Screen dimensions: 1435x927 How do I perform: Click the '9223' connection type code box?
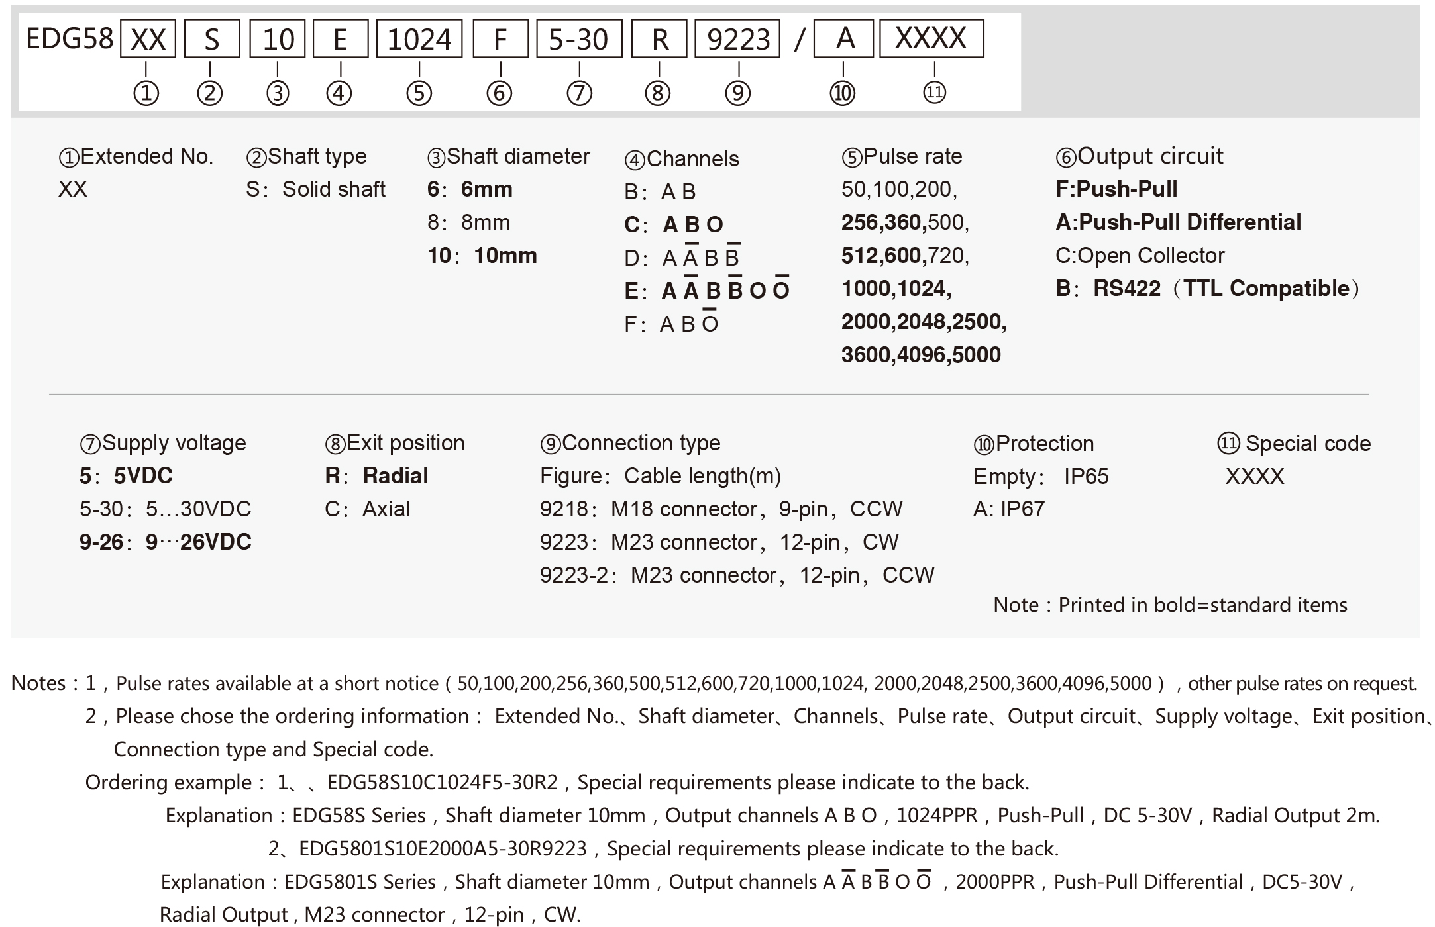point(738,39)
